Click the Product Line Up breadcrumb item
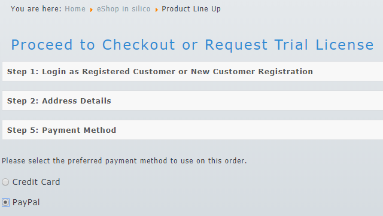 191,9
